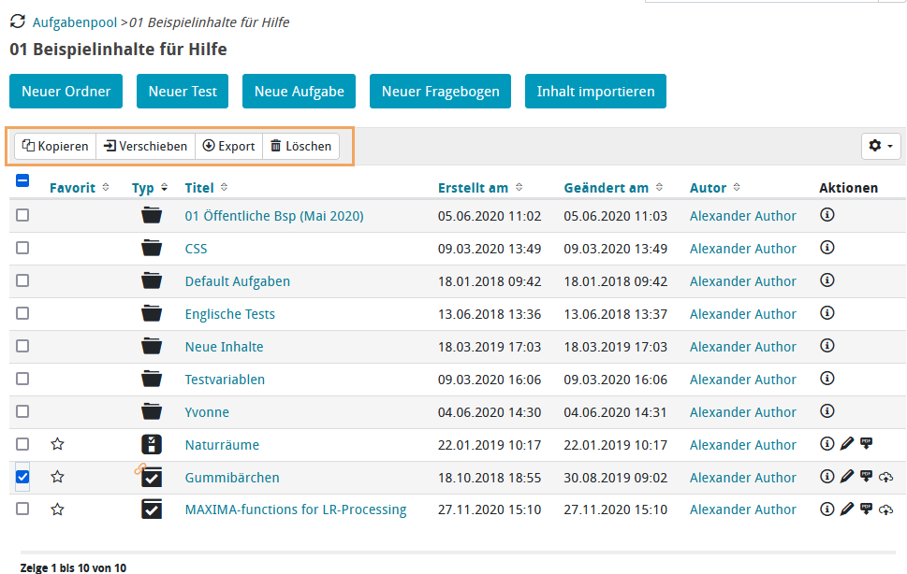The width and height of the screenshot is (907, 574).
Task: Uncheck the Gummibärchen row checkbox
Action: click(x=22, y=477)
